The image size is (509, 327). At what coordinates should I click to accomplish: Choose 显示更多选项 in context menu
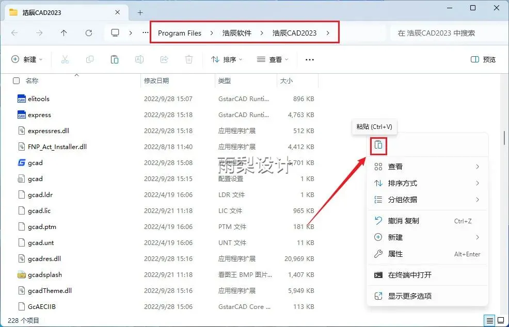click(x=427, y=296)
